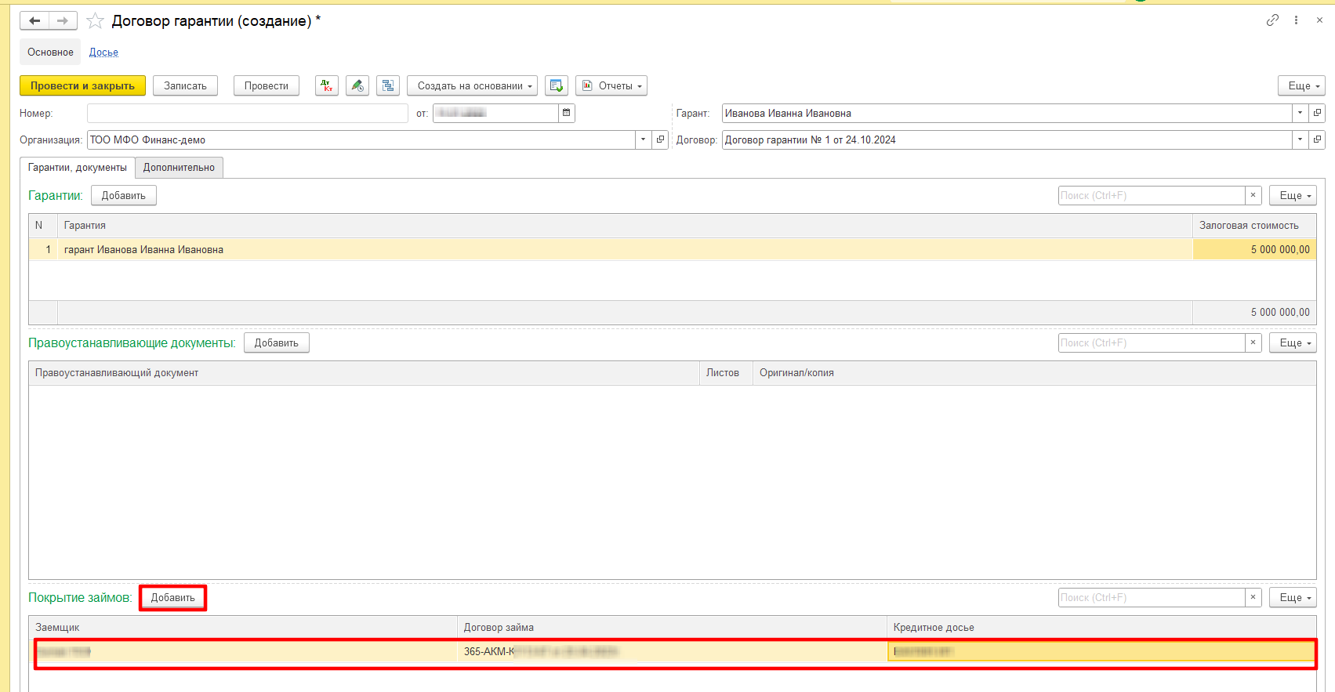
Task: Clear the Гарантии search field
Action: click(1253, 195)
